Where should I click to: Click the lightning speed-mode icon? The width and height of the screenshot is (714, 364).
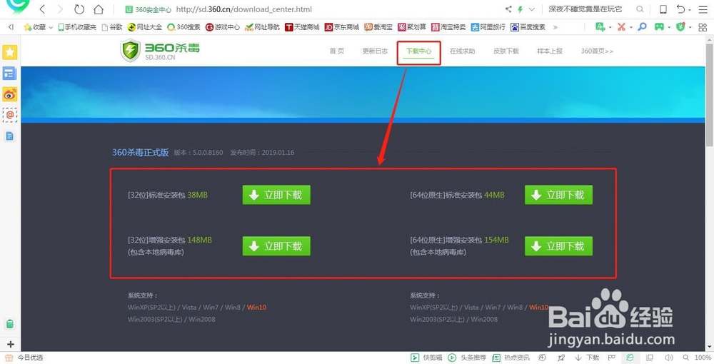(520, 9)
